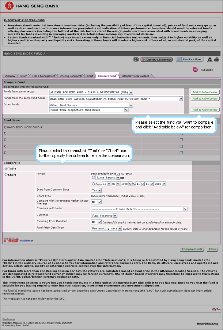The width and height of the screenshot is (223, 330).
Task: Open the From day 13 dropdown
Action: pyautogui.click(x=106, y=184)
